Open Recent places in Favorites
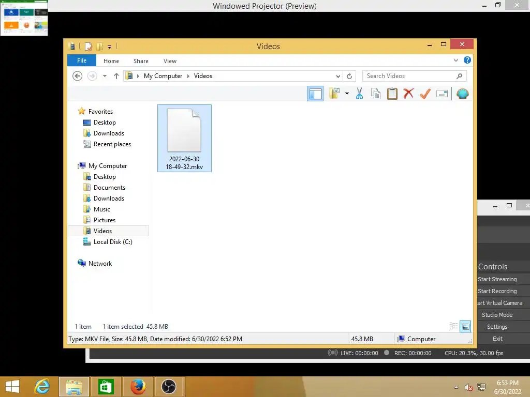The height and width of the screenshot is (397, 530). click(112, 144)
